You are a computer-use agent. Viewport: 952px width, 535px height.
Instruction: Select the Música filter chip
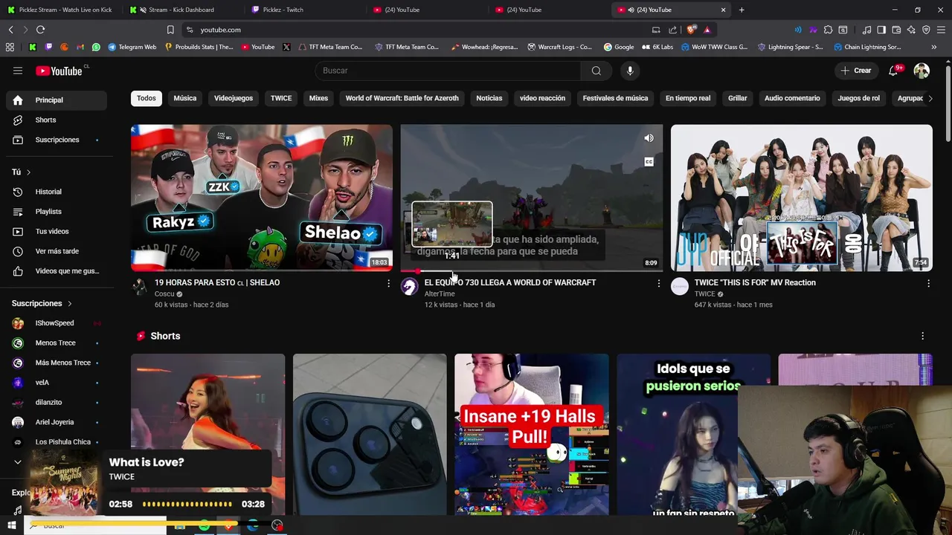[x=185, y=98]
